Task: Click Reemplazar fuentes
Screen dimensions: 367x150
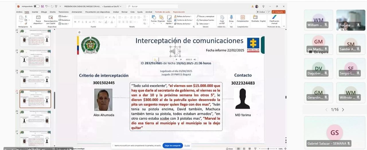Action: click(206, 20)
